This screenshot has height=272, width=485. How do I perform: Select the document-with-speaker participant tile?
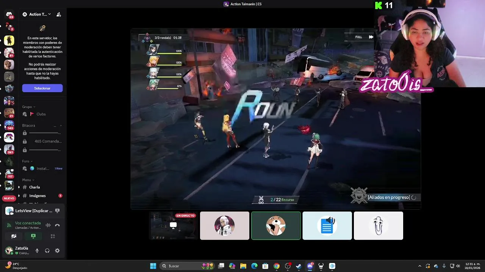(327, 226)
